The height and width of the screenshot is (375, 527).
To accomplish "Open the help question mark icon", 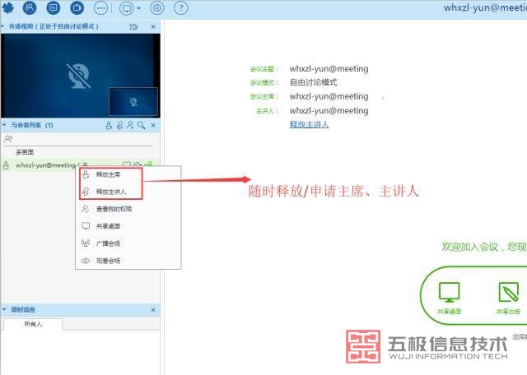I will pyautogui.click(x=181, y=7).
